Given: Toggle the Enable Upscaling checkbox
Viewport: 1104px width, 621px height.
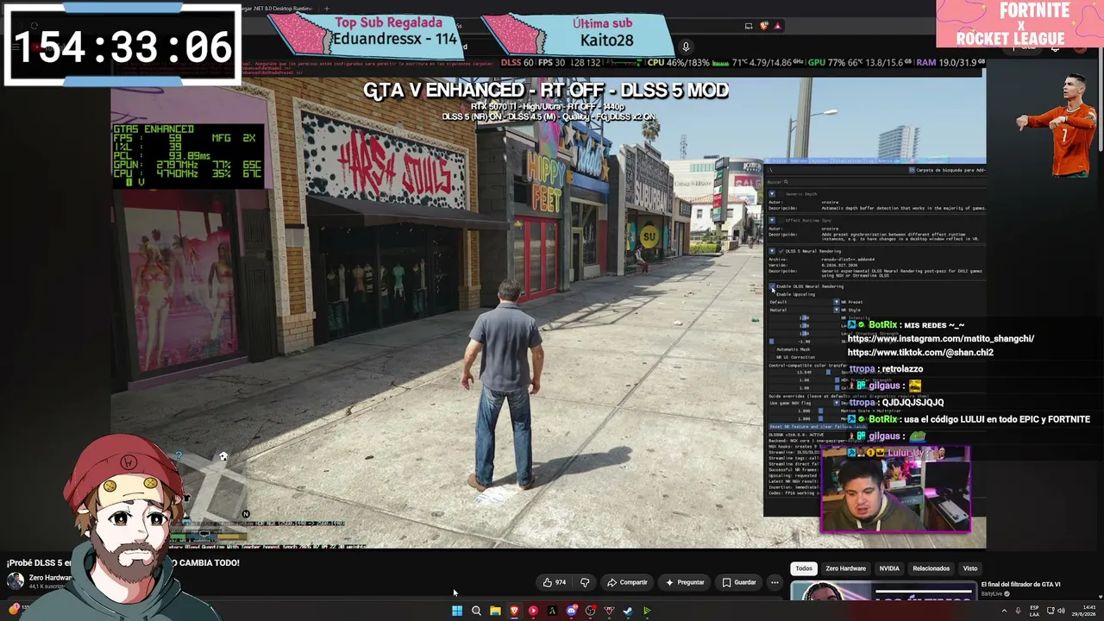Looking at the screenshot, I should 772,294.
